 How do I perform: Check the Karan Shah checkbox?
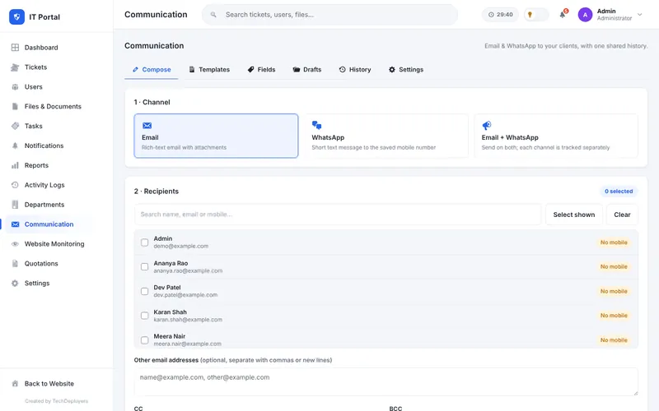145,316
